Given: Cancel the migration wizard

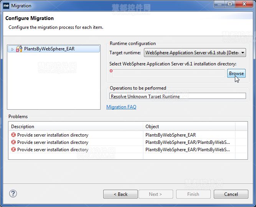Looking at the screenshot, I should pyautogui.click(x=231, y=194).
